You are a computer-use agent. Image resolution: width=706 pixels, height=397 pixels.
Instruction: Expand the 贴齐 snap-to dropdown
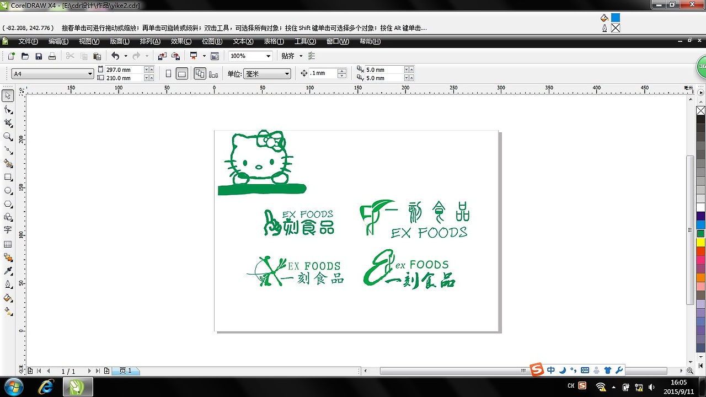coord(301,56)
